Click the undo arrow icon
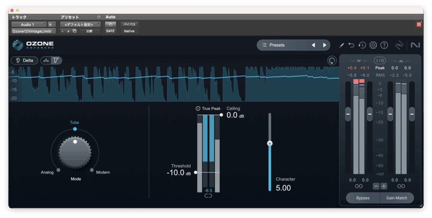 pyautogui.click(x=351, y=45)
